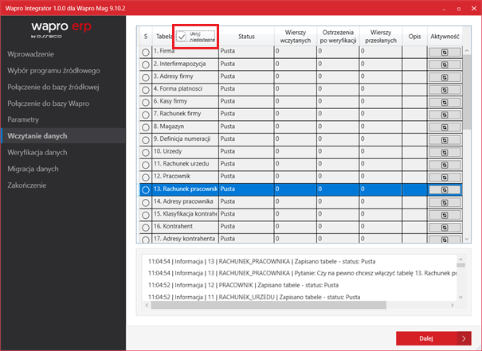482x351 pixels.
Task: Go to the Parametry step in sidebar
Action: pyautogui.click(x=23, y=119)
